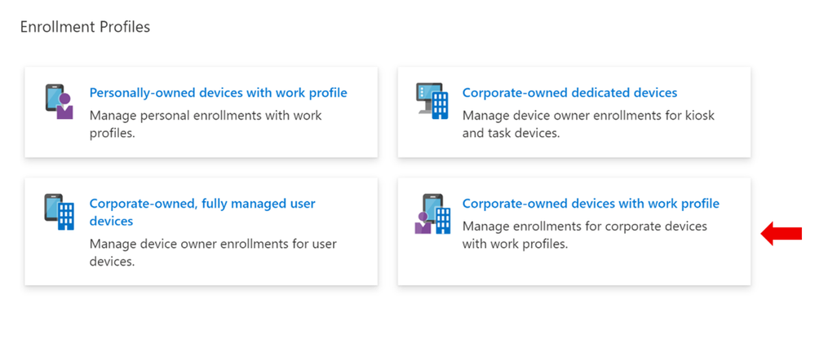815x348 pixels.
Task: Click purple person in corporate work profile icon
Action: (x=423, y=222)
